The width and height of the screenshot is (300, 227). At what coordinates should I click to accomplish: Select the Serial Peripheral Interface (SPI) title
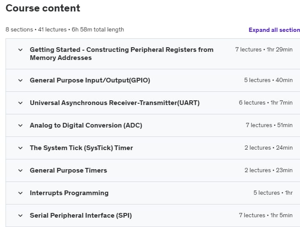(81, 216)
